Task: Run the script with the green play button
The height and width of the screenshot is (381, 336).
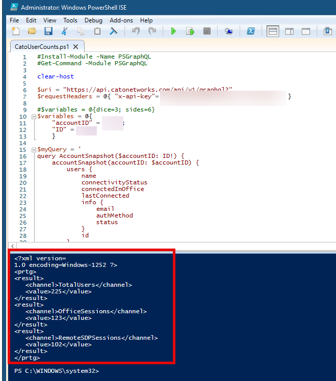Action: coord(173,32)
